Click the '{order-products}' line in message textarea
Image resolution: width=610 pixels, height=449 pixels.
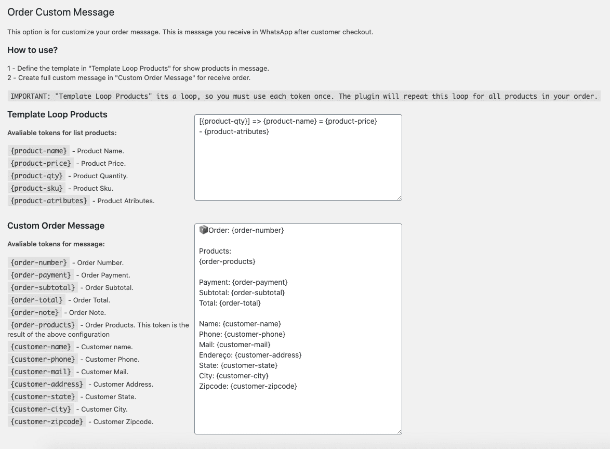pos(227,261)
